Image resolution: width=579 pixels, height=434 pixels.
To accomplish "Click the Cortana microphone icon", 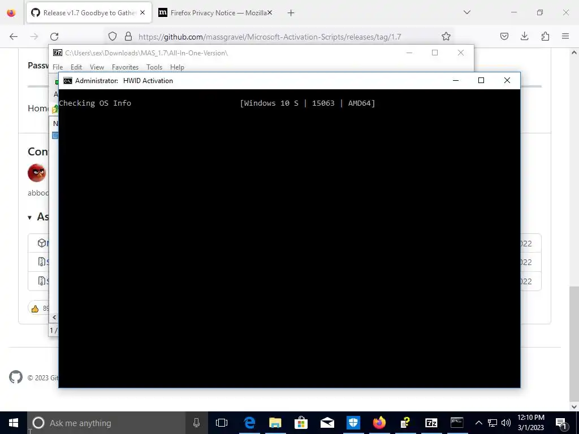I will tap(196, 423).
